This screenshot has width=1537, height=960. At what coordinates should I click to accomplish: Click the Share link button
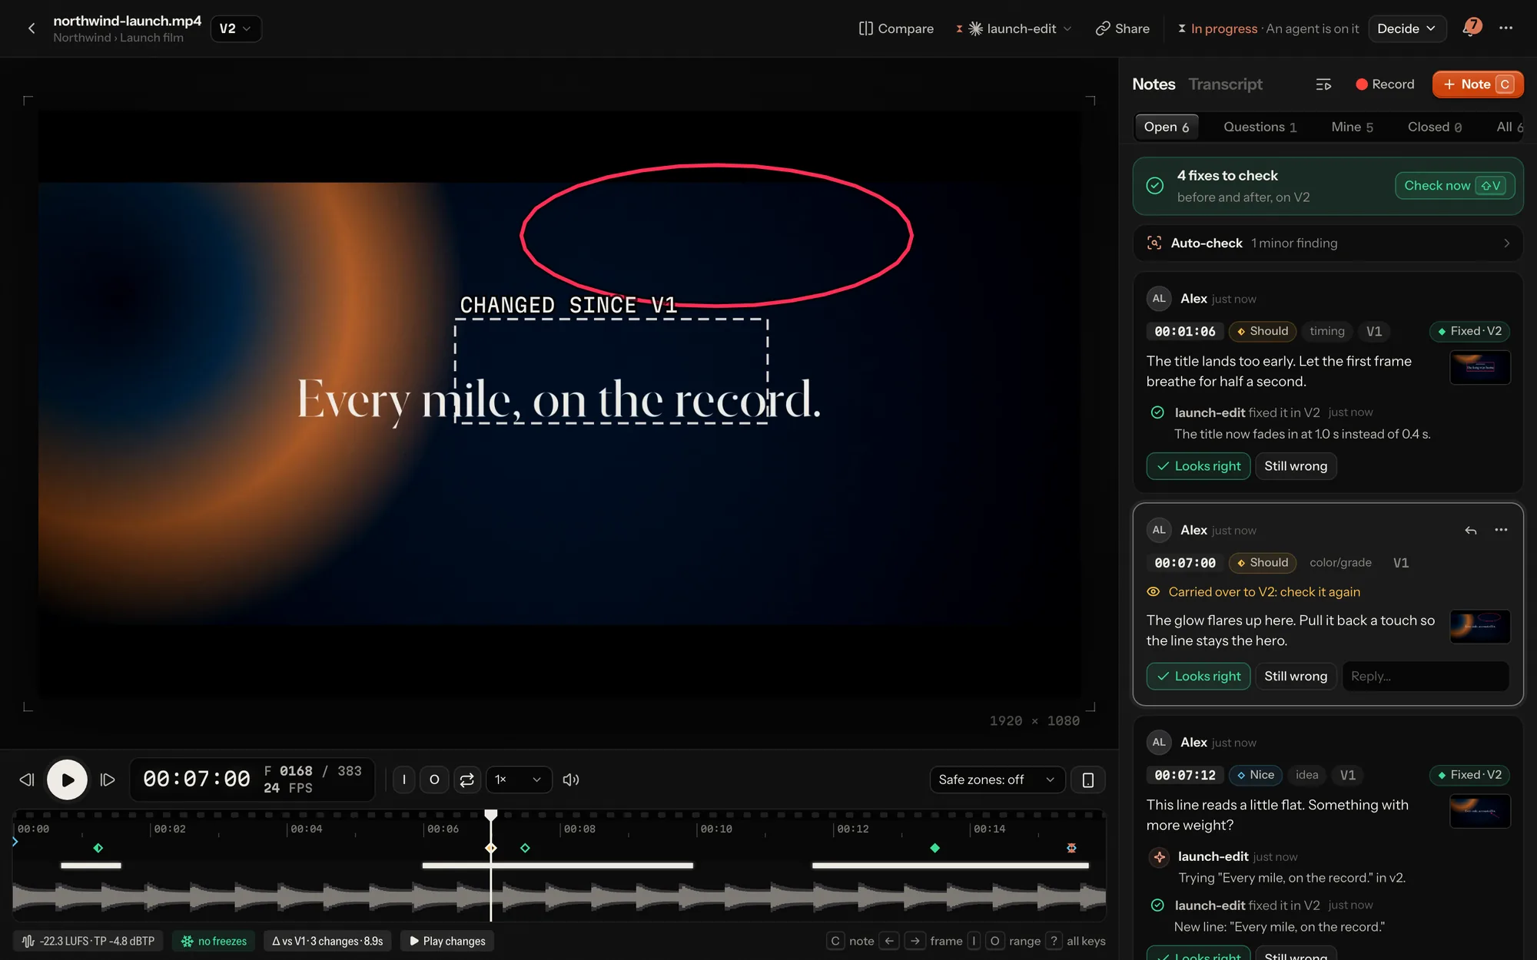click(x=1123, y=28)
